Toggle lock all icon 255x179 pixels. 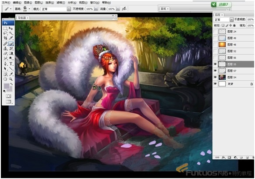(234, 25)
